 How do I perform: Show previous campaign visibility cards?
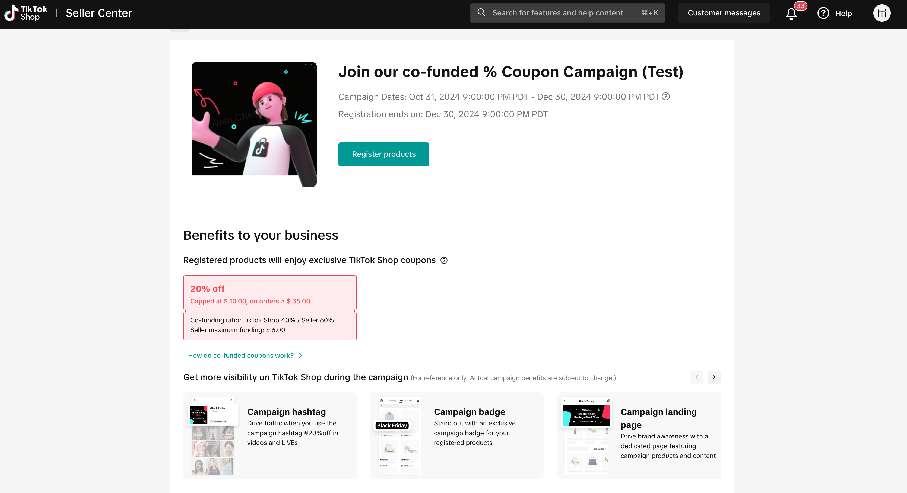pyautogui.click(x=696, y=377)
